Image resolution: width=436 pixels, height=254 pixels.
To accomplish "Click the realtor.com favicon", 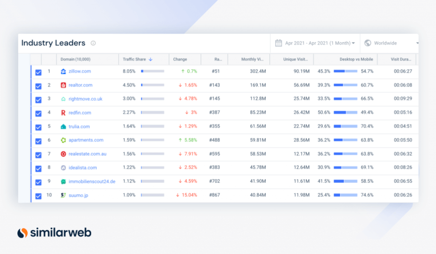I will tap(63, 85).
